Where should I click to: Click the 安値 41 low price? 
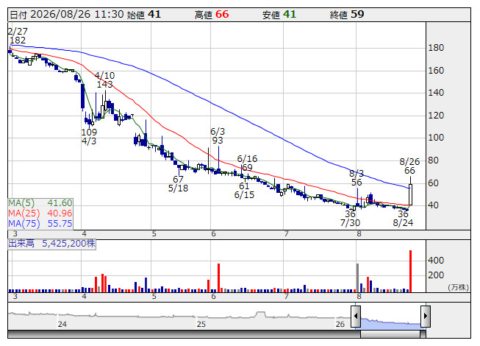point(279,15)
